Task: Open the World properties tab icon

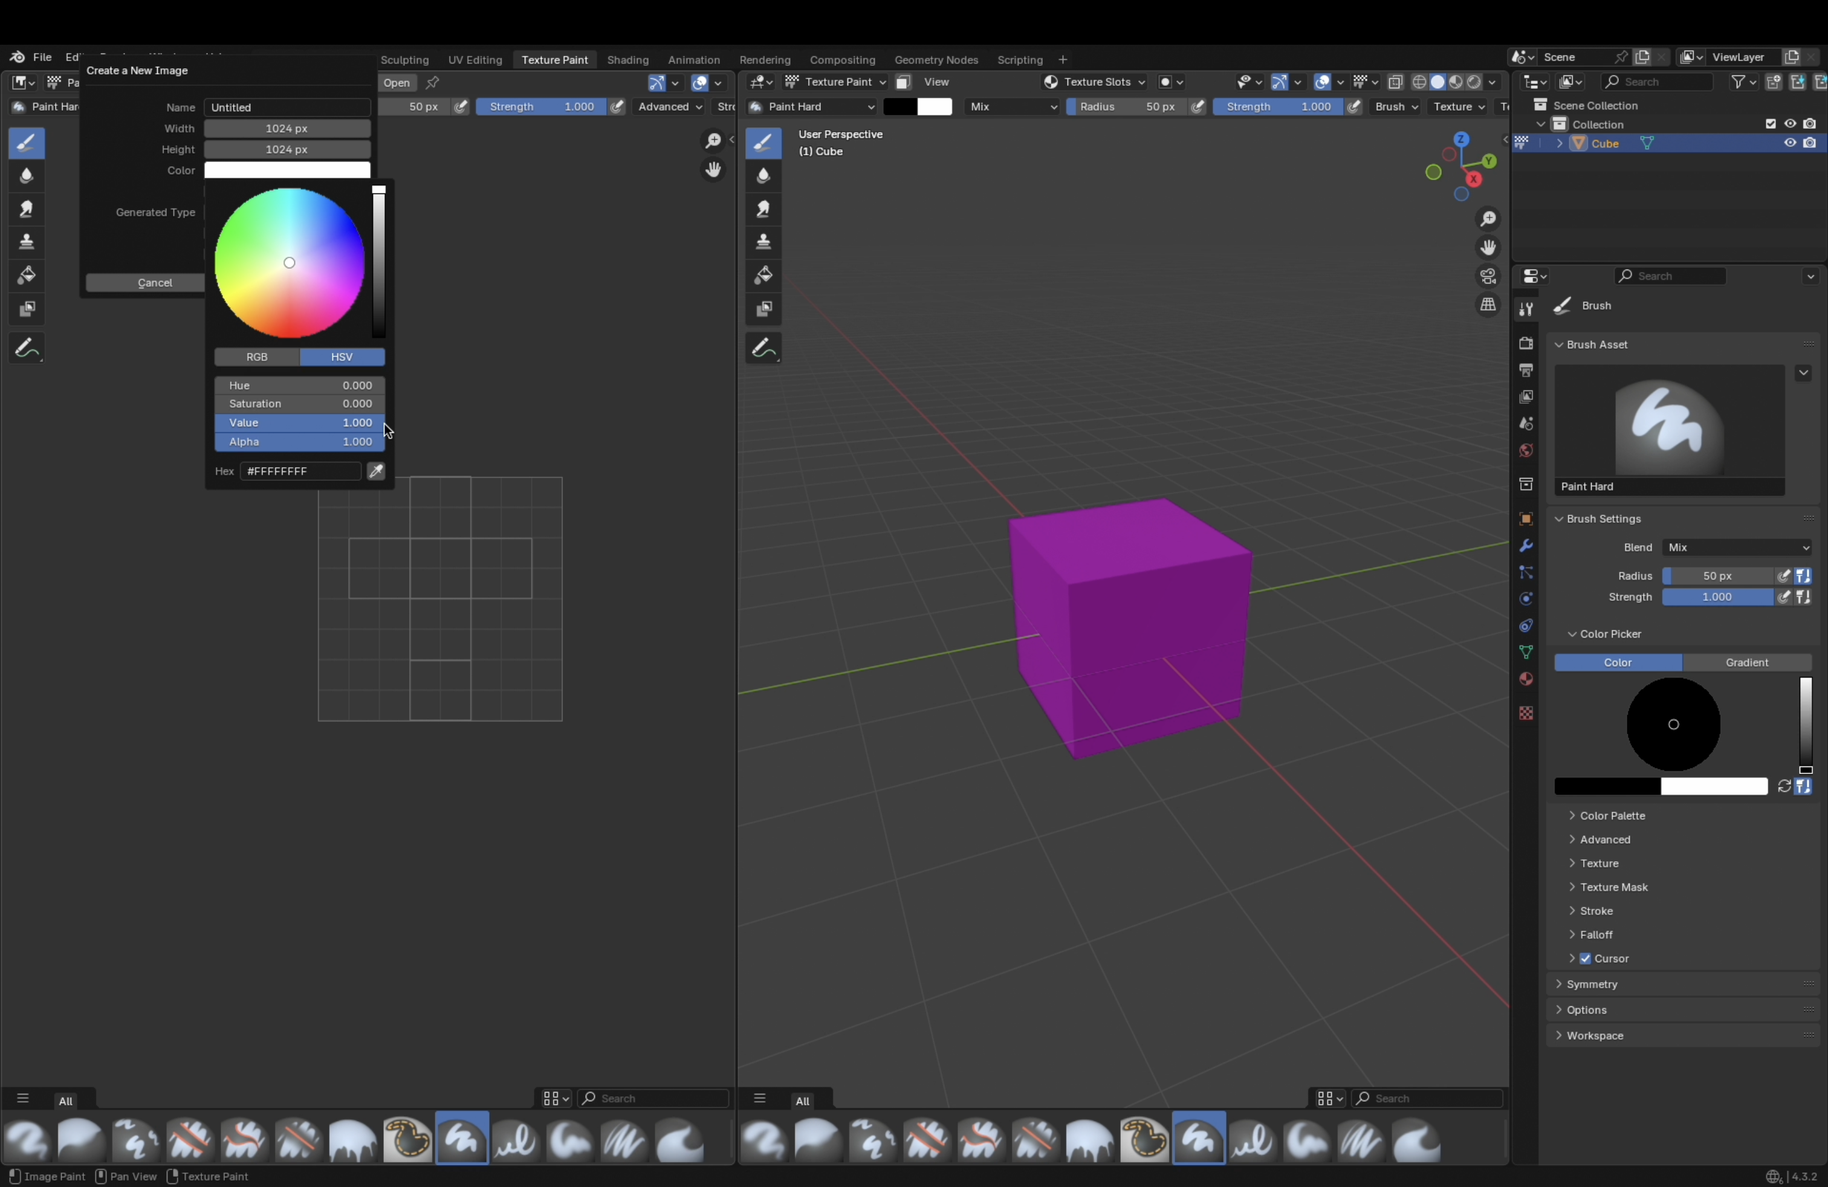Action: pyautogui.click(x=1525, y=450)
